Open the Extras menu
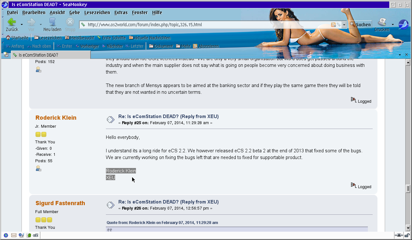Viewport: 412px width, 240px height. coord(121,12)
